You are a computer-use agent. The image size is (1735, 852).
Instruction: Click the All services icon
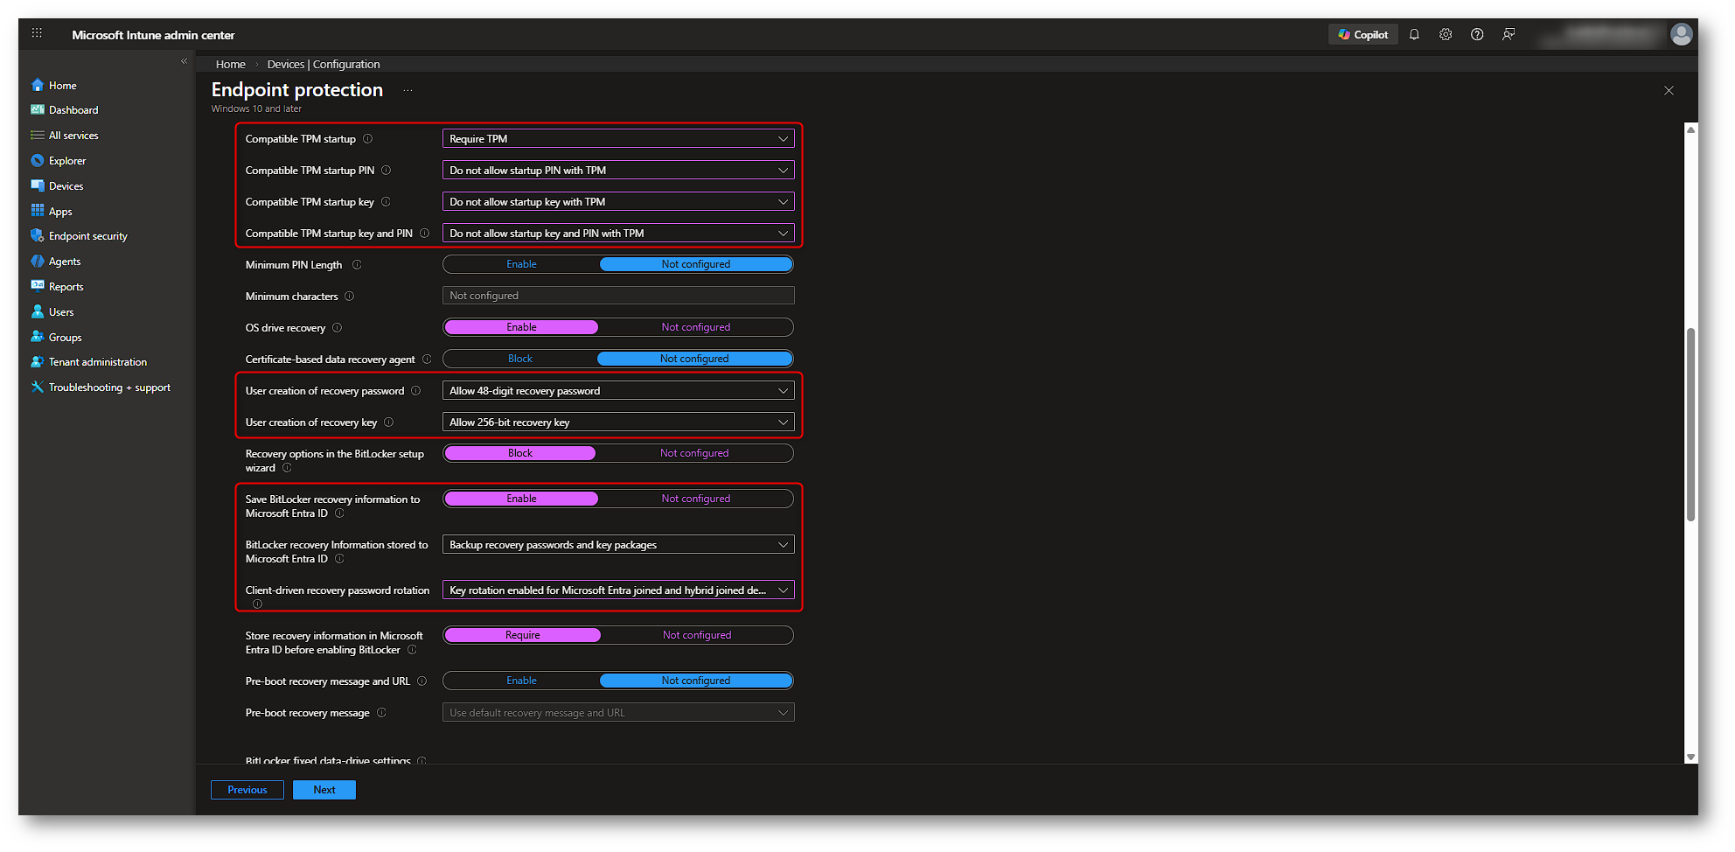pyautogui.click(x=38, y=136)
